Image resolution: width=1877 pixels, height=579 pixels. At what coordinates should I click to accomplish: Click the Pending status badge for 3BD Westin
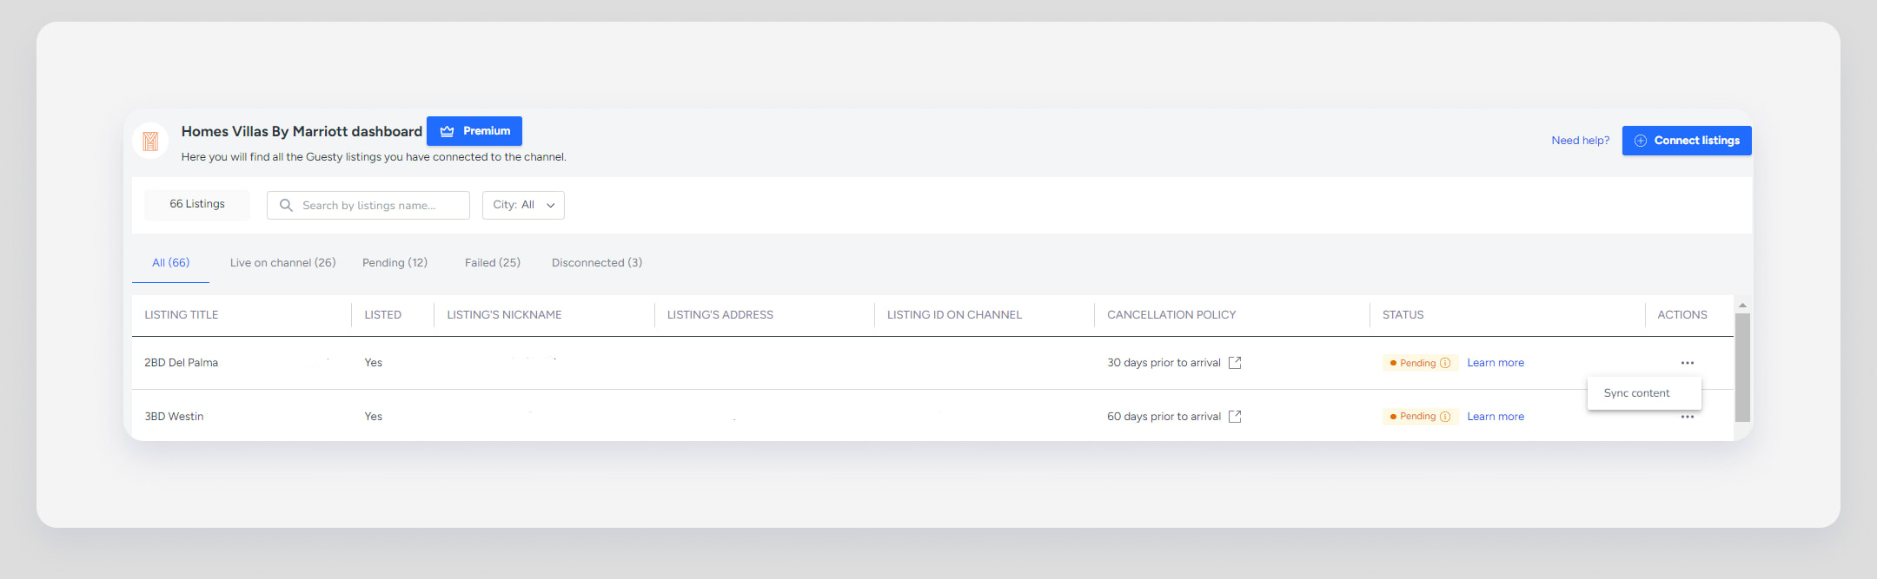click(x=1420, y=417)
